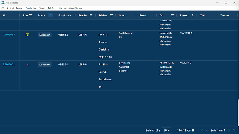Open the Seitengröße dropdown showing 20
The height and width of the screenshot is (134, 239).
[x=167, y=130]
